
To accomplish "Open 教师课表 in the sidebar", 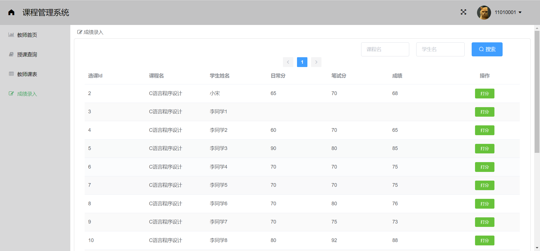I will [27, 74].
